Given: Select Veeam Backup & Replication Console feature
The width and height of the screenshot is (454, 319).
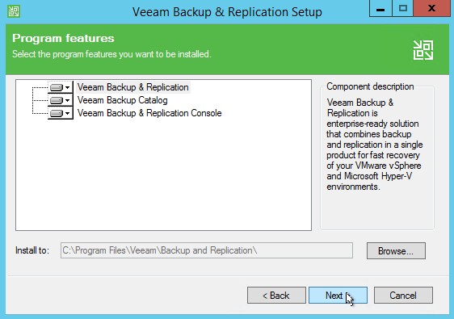Looking at the screenshot, I should point(149,113).
